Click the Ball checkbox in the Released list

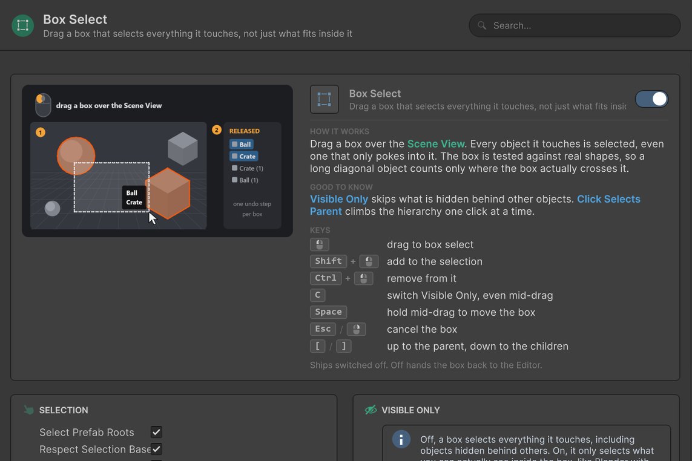click(x=235, y=144)
